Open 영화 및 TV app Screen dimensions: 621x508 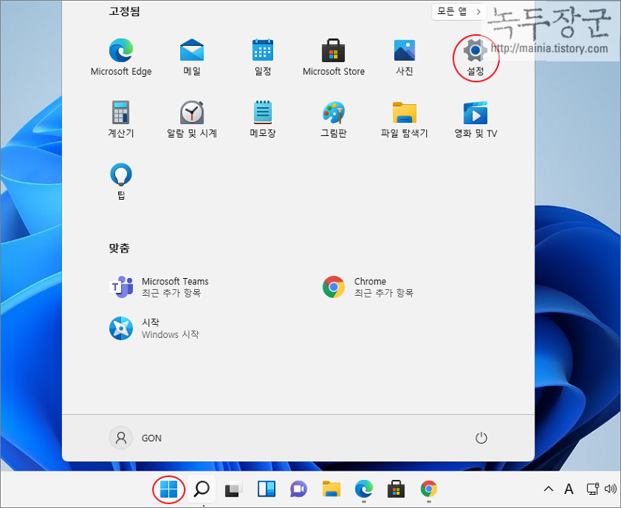point(475,119)
